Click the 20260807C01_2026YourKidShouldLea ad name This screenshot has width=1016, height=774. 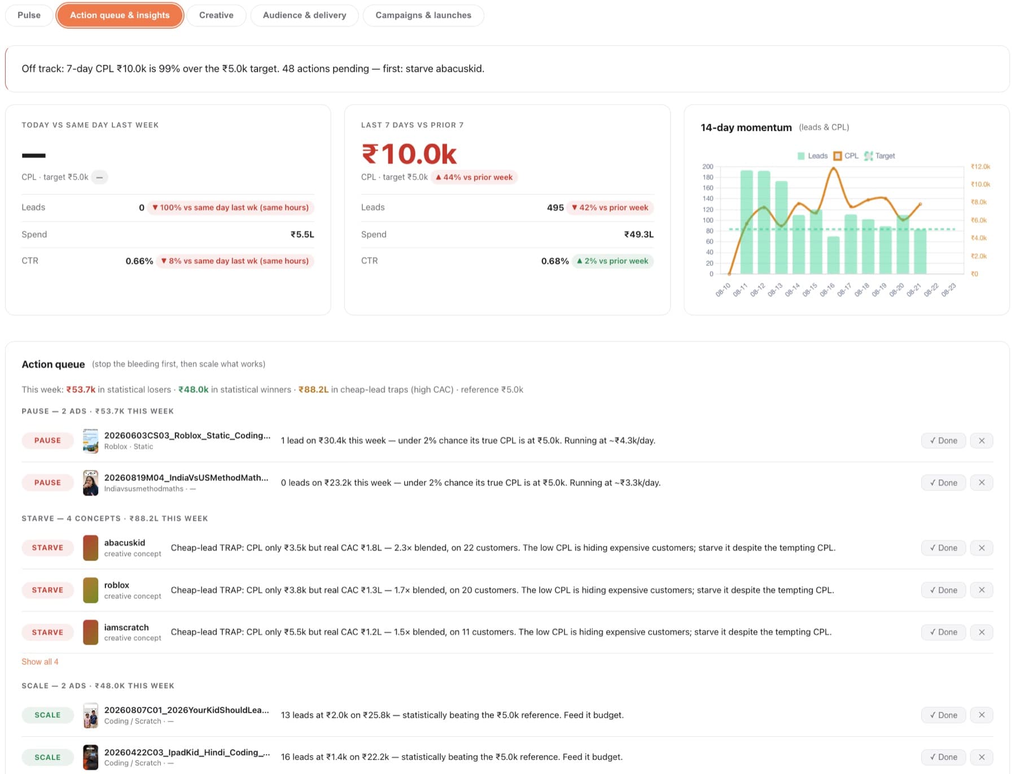pos(187,710)
